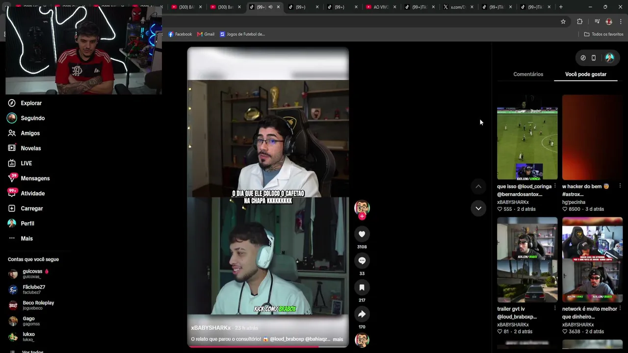Share the video with the arrow button

(x=362, y=314)
